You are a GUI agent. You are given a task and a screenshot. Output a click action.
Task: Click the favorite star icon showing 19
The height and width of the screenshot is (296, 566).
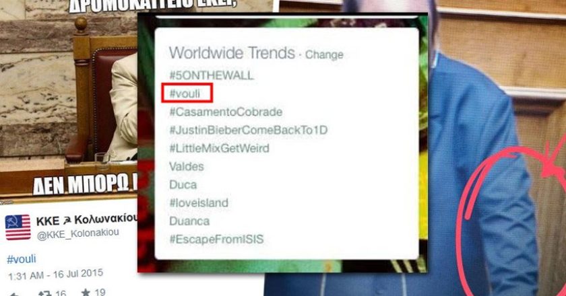[x=86, y=292]
